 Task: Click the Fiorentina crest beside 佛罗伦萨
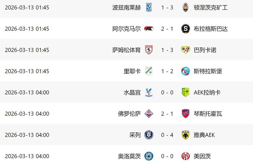point(149,114)
